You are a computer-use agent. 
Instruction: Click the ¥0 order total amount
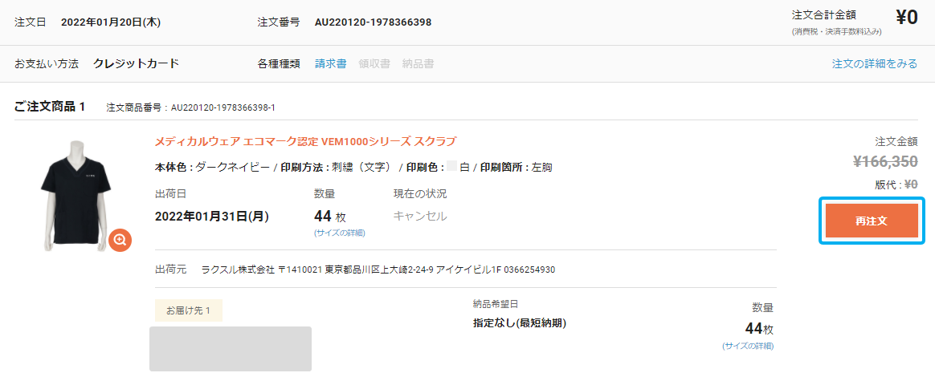906,18
